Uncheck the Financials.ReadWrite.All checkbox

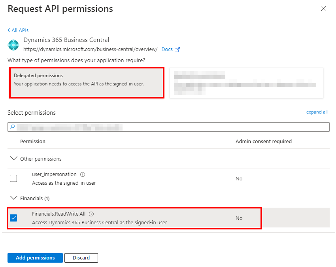click(x=13, y=218)
